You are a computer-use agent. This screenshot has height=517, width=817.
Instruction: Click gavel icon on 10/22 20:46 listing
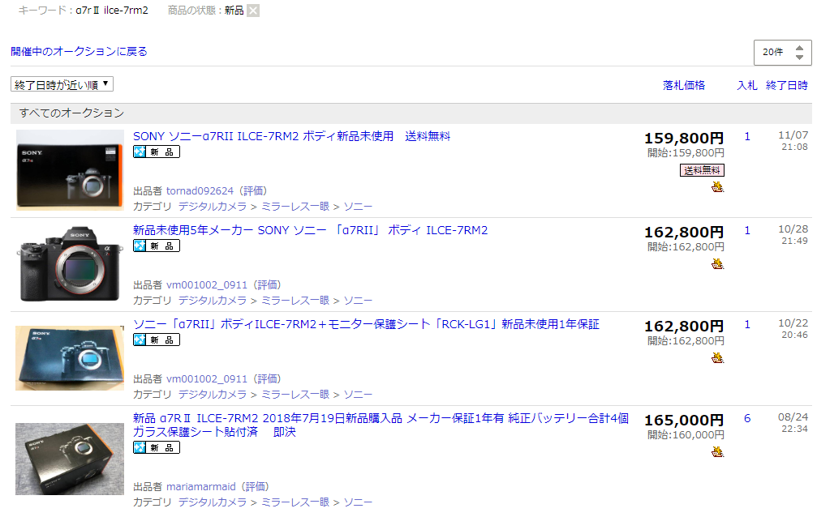tap(717, 357)
